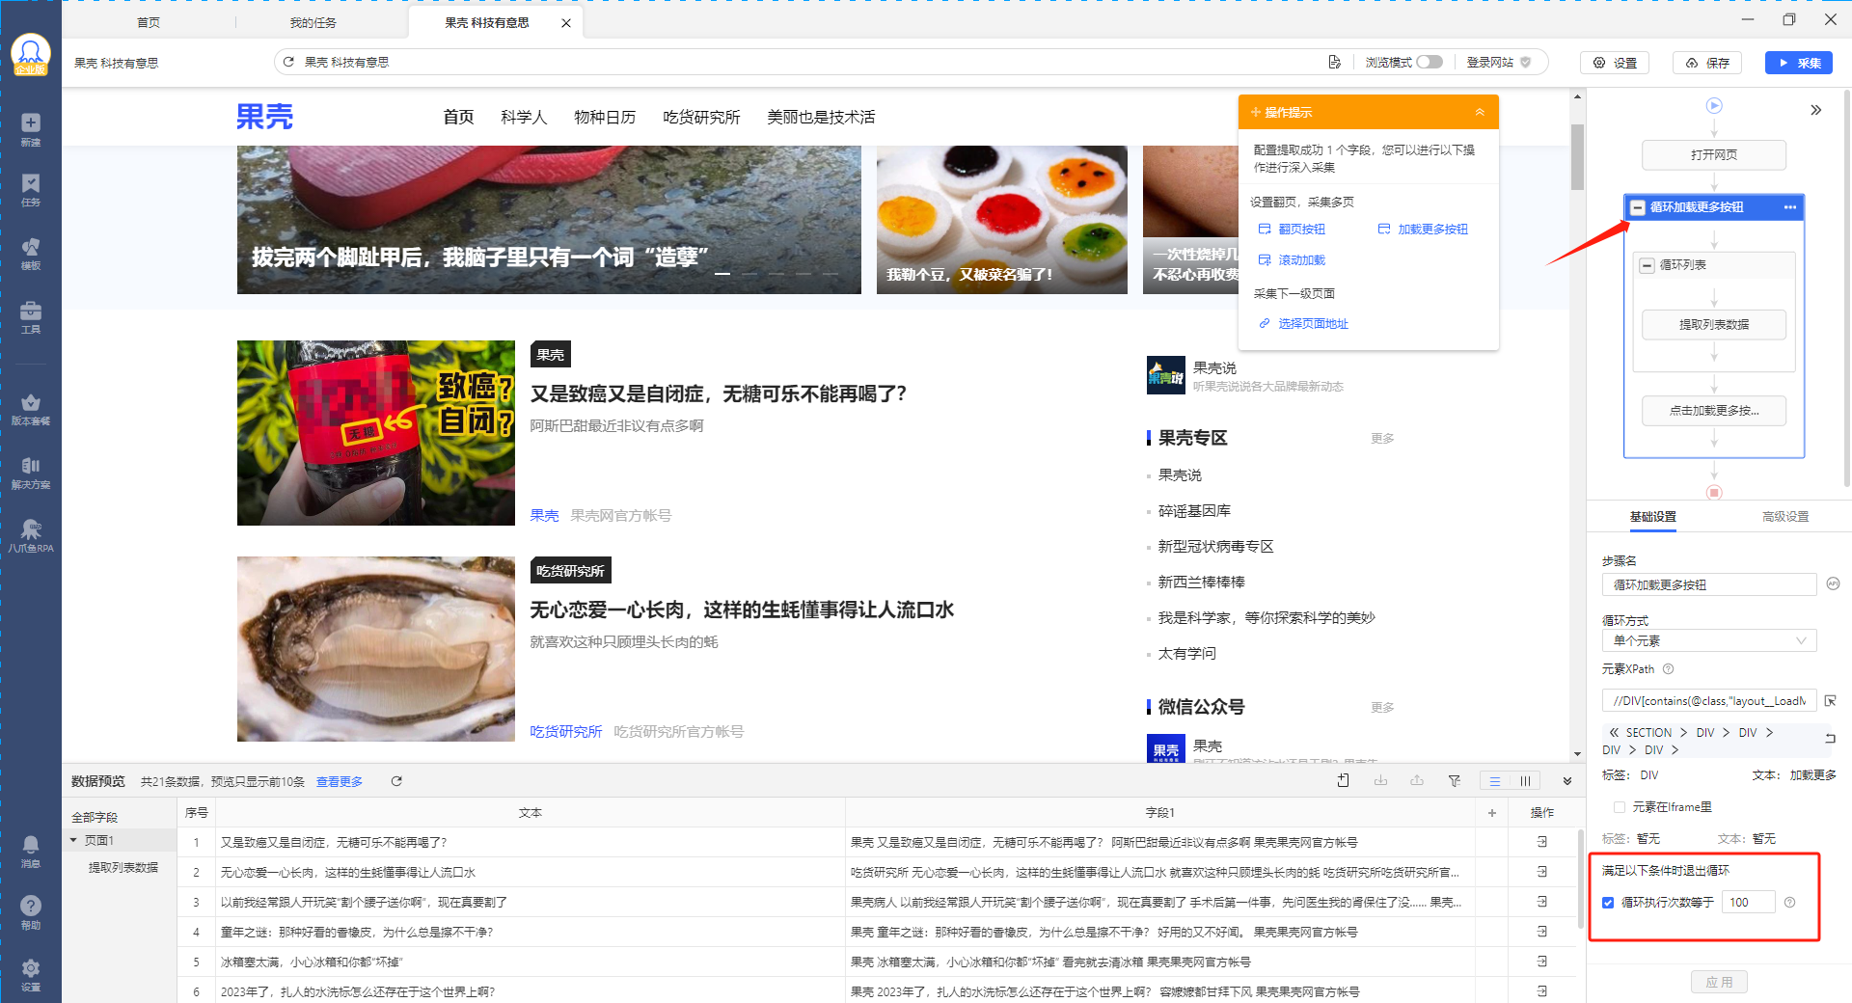Click the blue 采集 button
The height and width of the screenshot is (1003, 1852).
(1799, 63)
